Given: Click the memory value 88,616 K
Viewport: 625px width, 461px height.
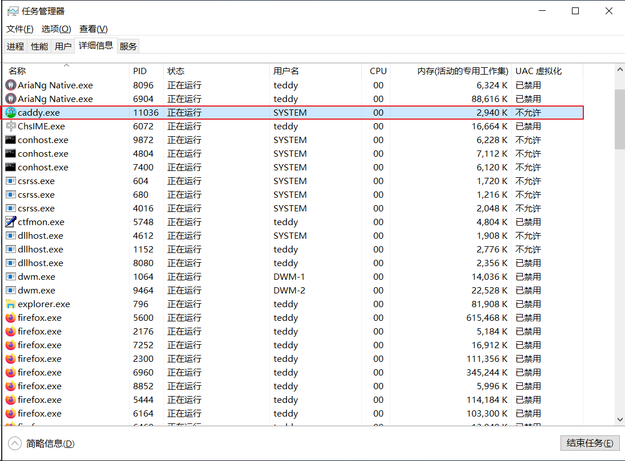Looking at the screenshot, I should 490,99.
